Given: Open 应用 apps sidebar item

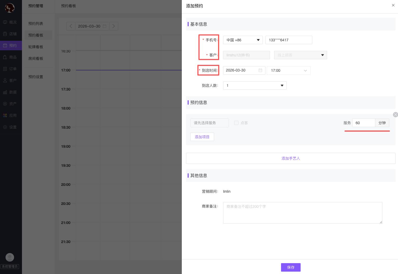Looking at the screenshot, I should click(10, 115).
